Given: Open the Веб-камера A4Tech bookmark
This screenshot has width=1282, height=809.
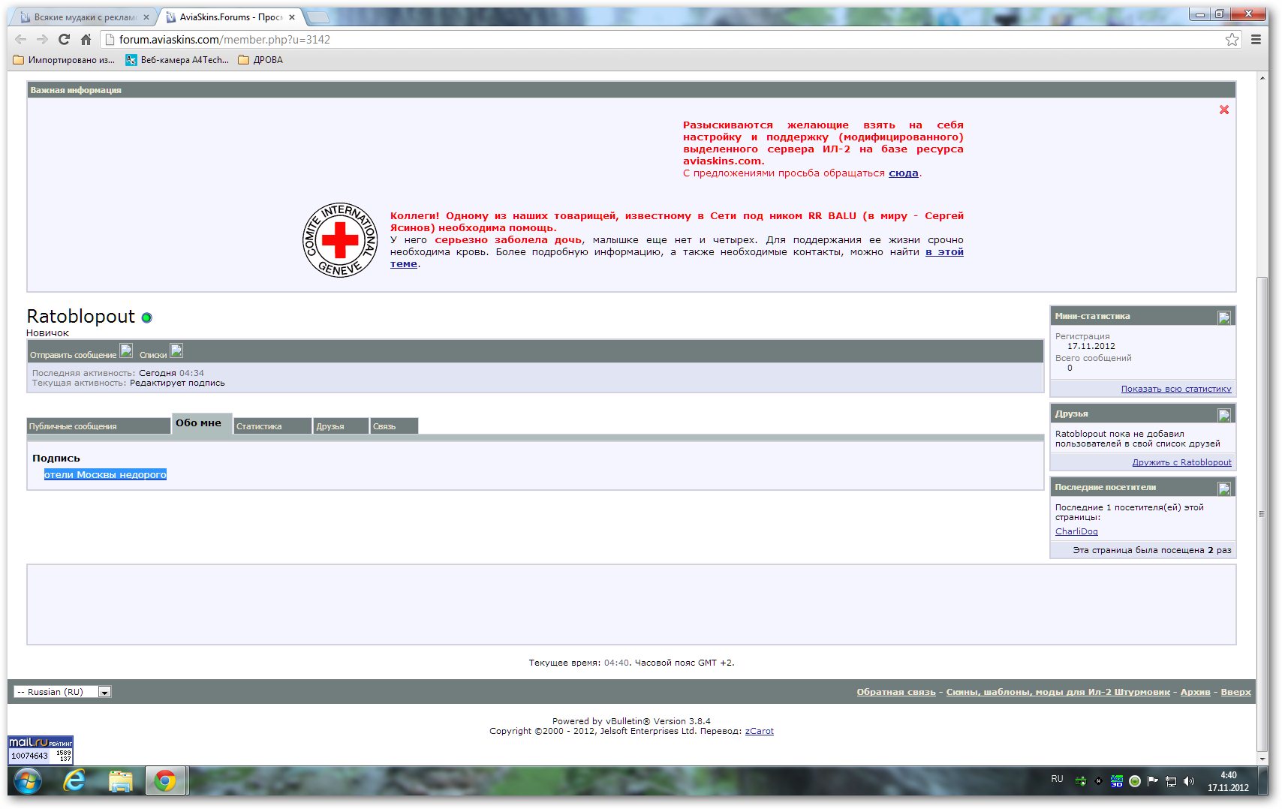Looking at the screenshot, I should click(177, 60).
